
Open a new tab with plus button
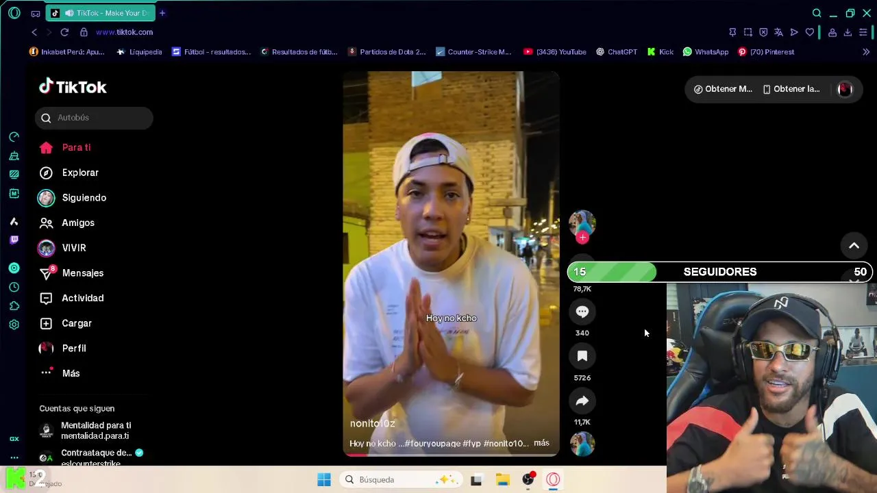[x=162, y=13]
